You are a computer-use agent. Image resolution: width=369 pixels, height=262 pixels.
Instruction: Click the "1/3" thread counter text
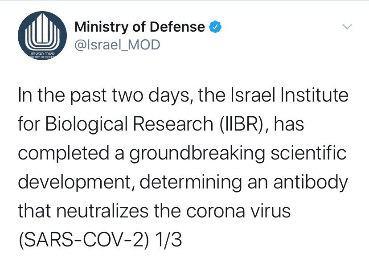pos(168,240)
